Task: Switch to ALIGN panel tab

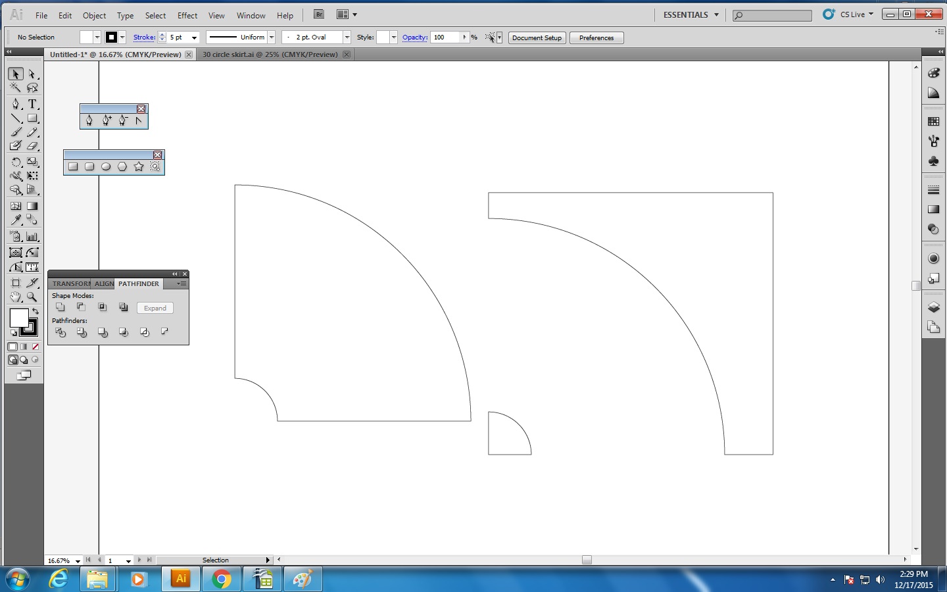Action: [104, 284]
